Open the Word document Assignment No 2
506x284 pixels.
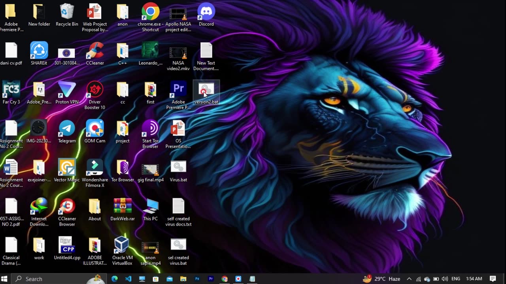[11, 174]
